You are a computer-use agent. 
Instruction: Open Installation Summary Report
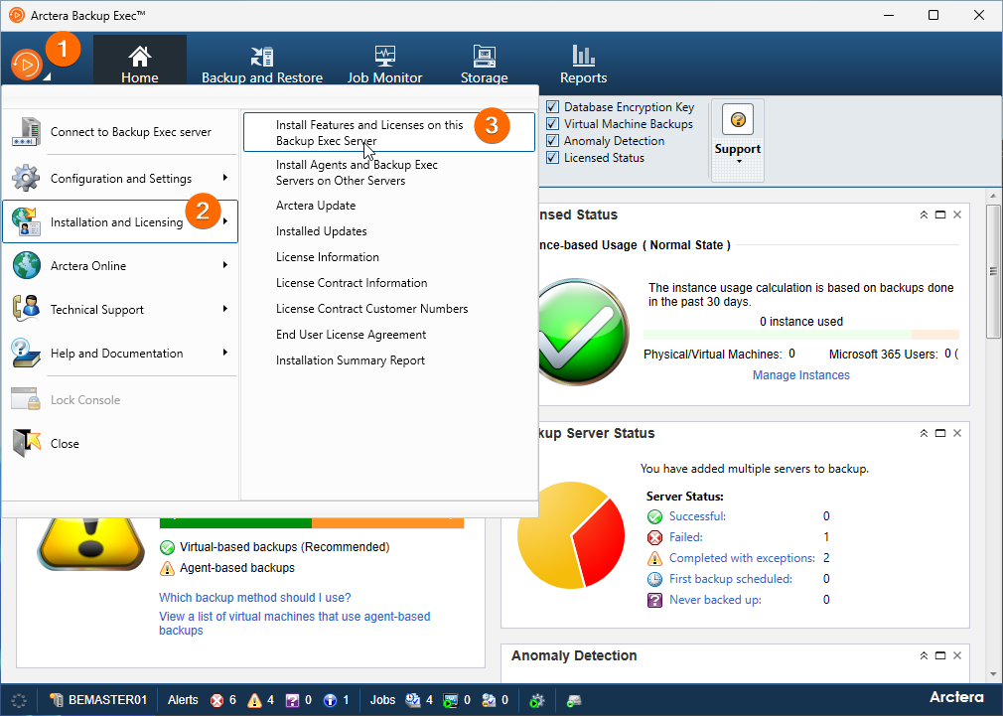pos(350,360)
